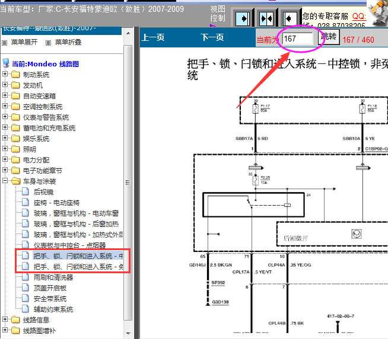Click the 制动系统 folder icon

coord(15,74)
